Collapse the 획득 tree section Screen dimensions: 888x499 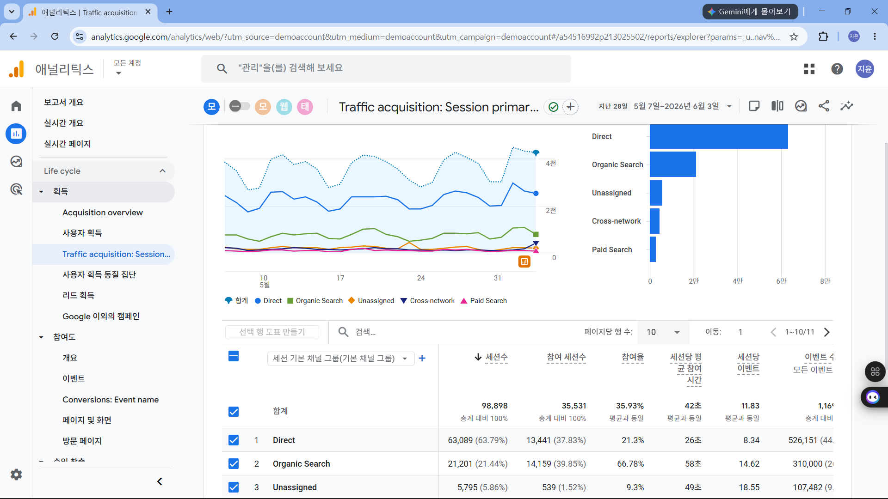click(41, 192)
